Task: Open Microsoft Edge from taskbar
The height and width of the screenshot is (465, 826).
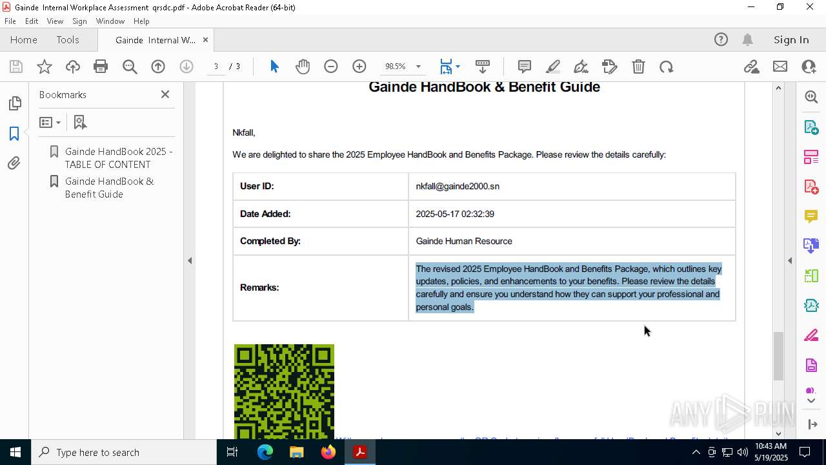Action: pos(265,452)
